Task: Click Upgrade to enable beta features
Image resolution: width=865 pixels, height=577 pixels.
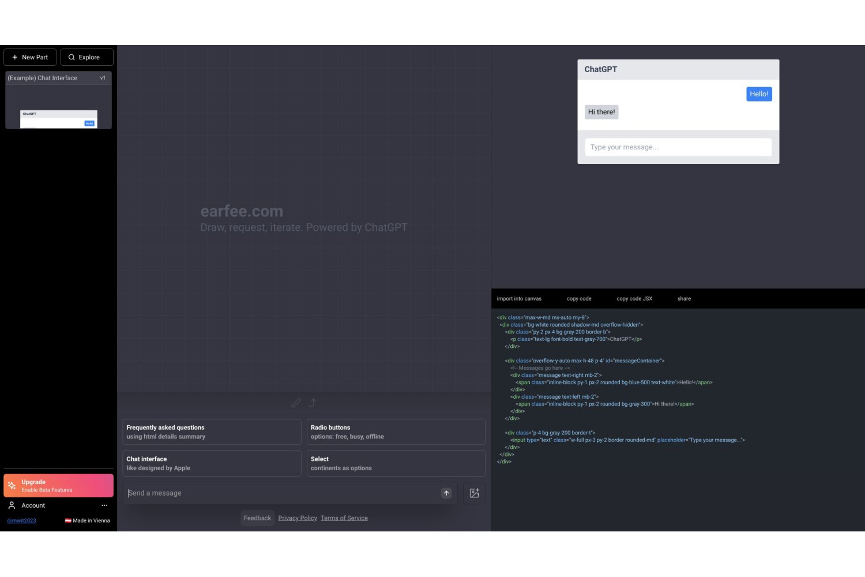Action: 58,486
